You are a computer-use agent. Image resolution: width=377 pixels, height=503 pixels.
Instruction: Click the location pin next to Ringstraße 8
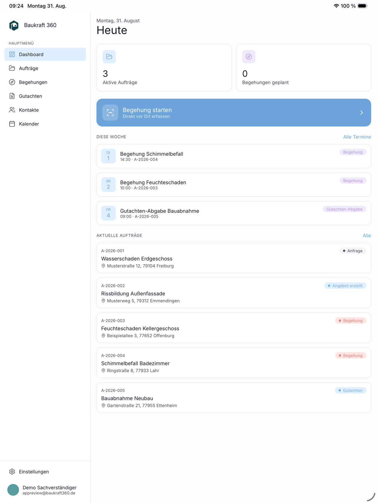[103, 371]
